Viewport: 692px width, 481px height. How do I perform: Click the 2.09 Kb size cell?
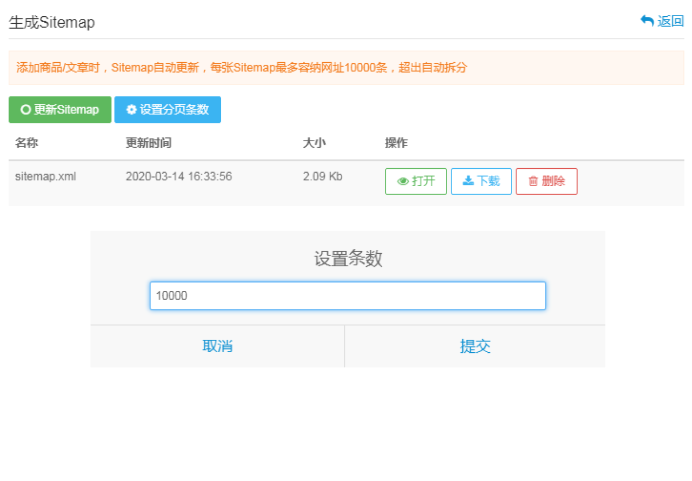click(322, 176)
